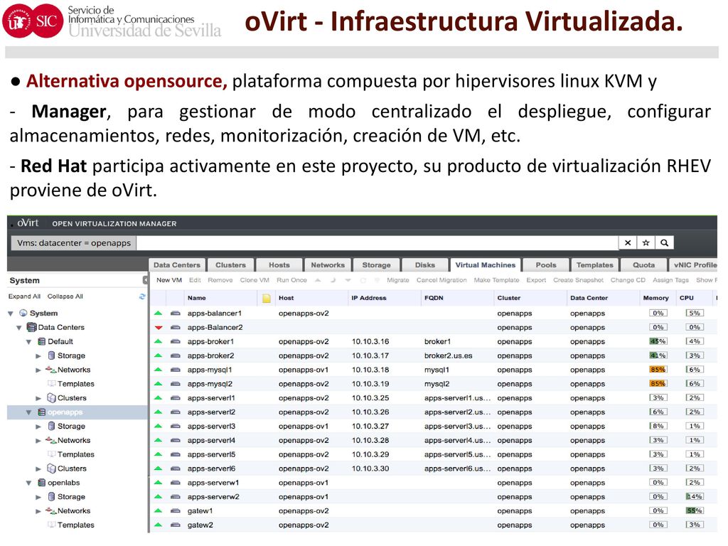Sort table by Memory column header
Image resolution: width=728 pixels, height=546 pixels.
pos(655,298)
